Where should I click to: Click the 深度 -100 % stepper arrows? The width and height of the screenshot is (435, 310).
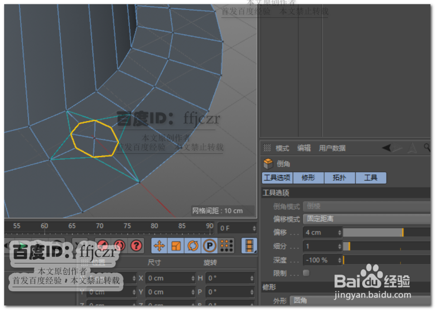[340, 260]
